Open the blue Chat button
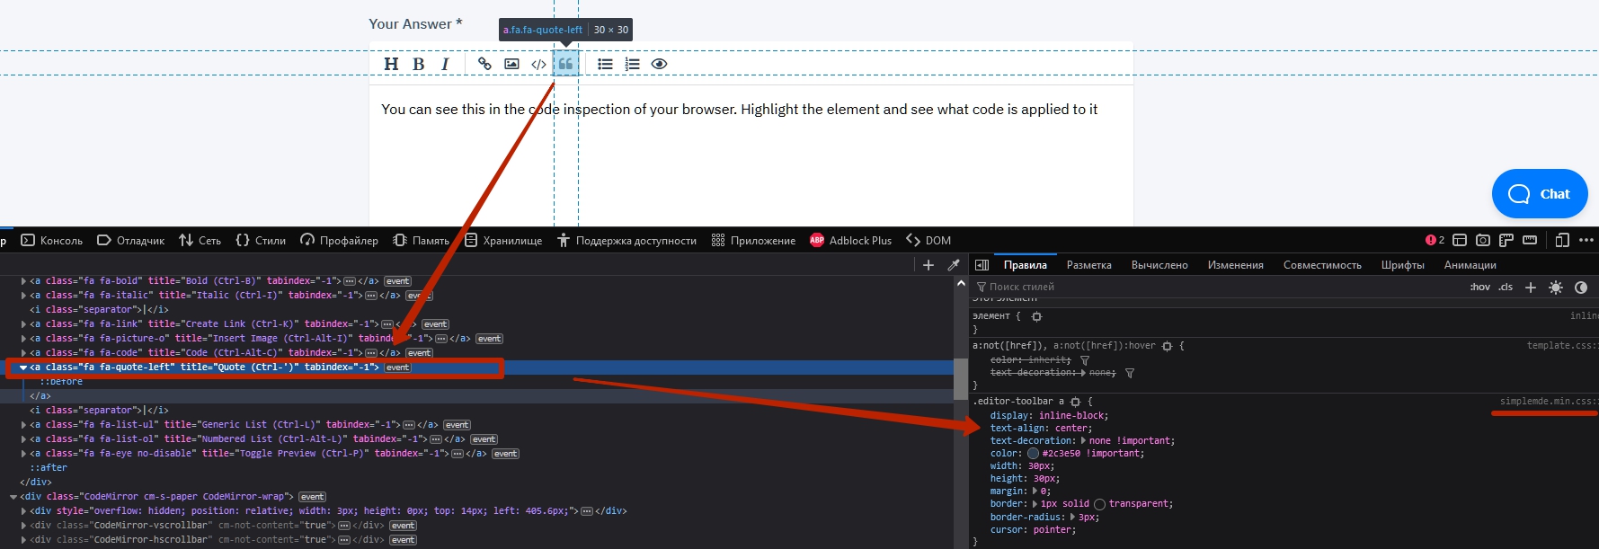This screenshot has height=549, width=1599. click(x=1539, y=193)
